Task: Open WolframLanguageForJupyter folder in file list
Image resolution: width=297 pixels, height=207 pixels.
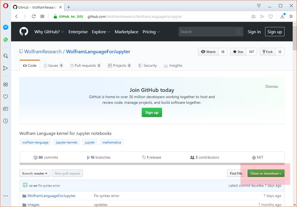Action: pos(51,196)
